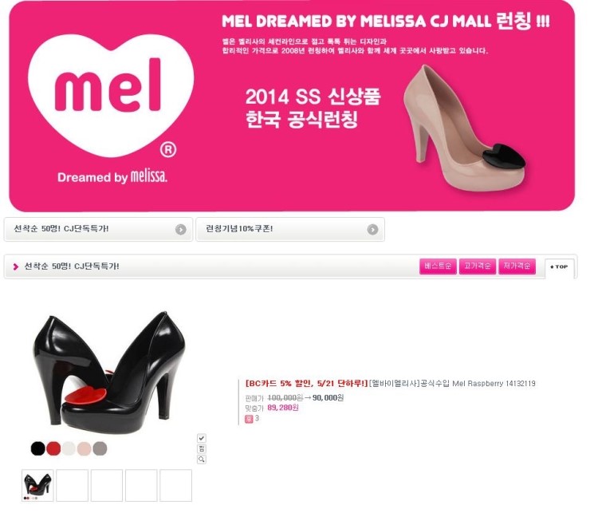Click the magnifier zoom icon beside product
The width and height of the screenshot is (590, 517).
click(x=202, y=459)
